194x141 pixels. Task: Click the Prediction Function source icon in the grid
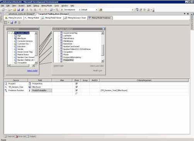pyautogui.click(x=6, y=90)
